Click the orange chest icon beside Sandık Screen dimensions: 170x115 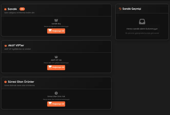5,9
